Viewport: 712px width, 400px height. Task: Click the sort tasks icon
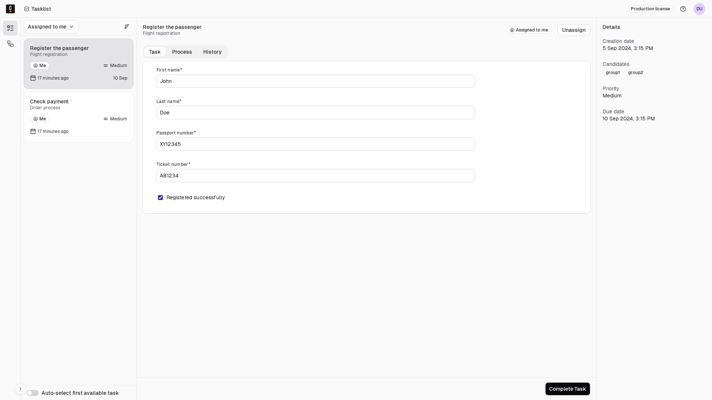(x=127, y=27)
